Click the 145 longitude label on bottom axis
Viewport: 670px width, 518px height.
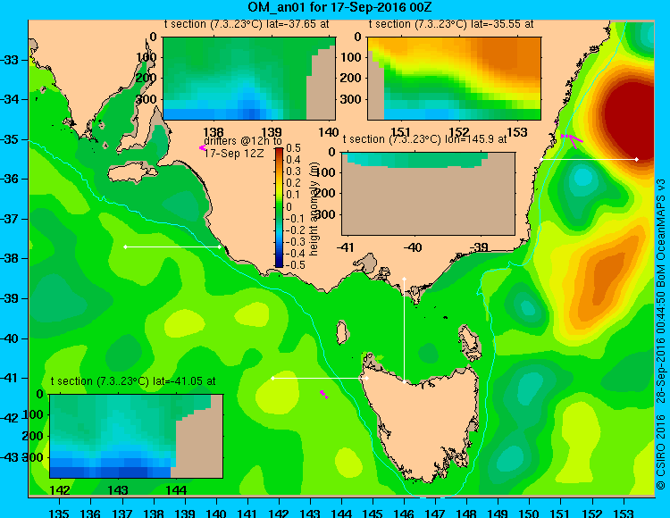pyautogui.click(x=373, y=513)
